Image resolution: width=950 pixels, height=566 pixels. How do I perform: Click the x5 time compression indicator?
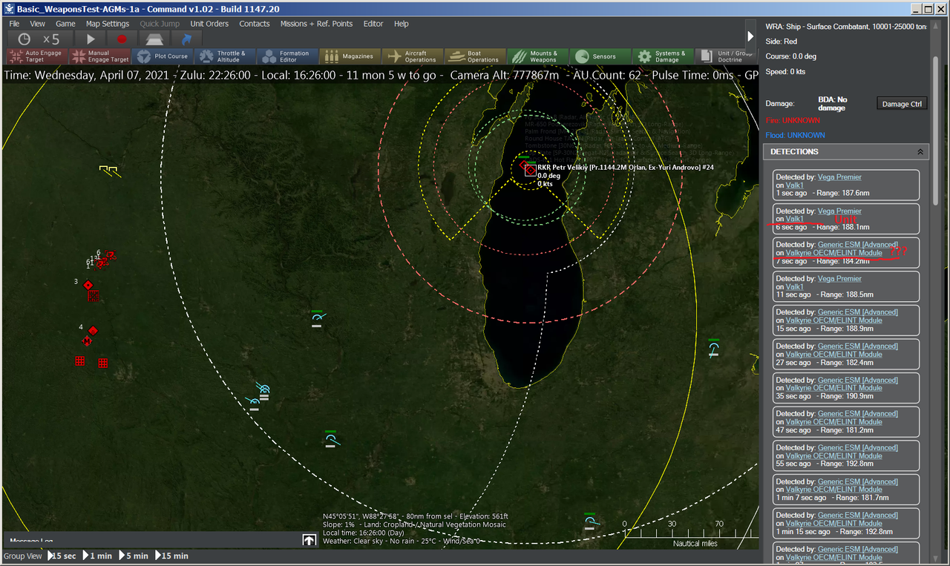(51, 39)
